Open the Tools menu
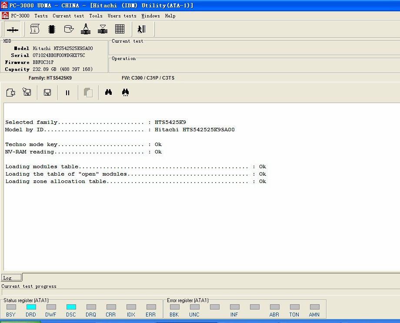The image size is (400, 323). [96, 16]
